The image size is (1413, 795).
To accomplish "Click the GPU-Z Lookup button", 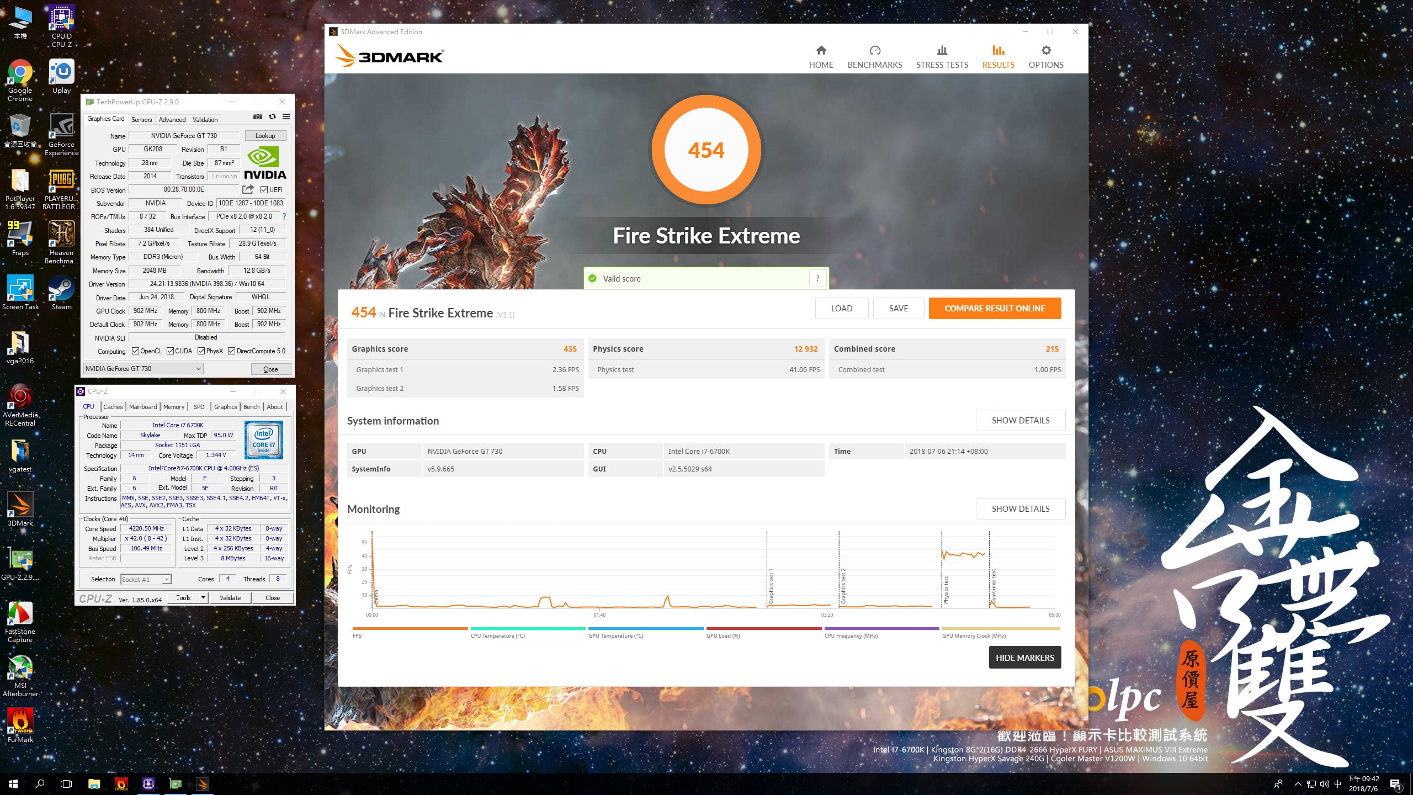I will tap(265, 136).
